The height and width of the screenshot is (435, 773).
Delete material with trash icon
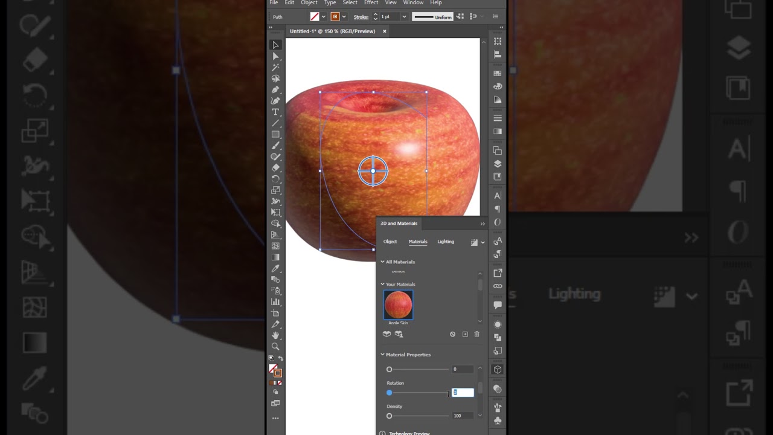coord(476,334)
